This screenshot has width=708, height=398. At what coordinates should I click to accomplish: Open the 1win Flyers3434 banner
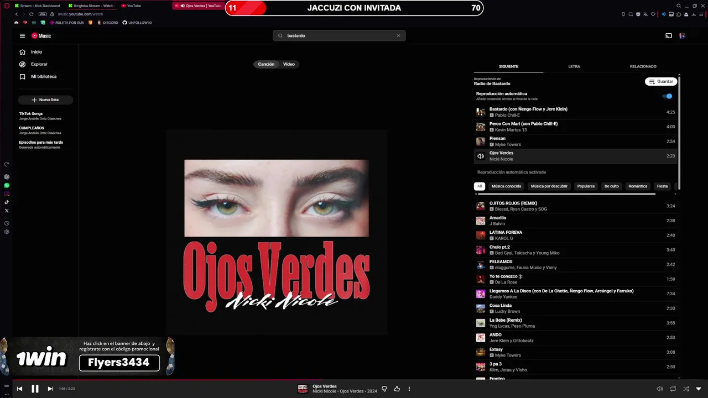tap(88, 357)
